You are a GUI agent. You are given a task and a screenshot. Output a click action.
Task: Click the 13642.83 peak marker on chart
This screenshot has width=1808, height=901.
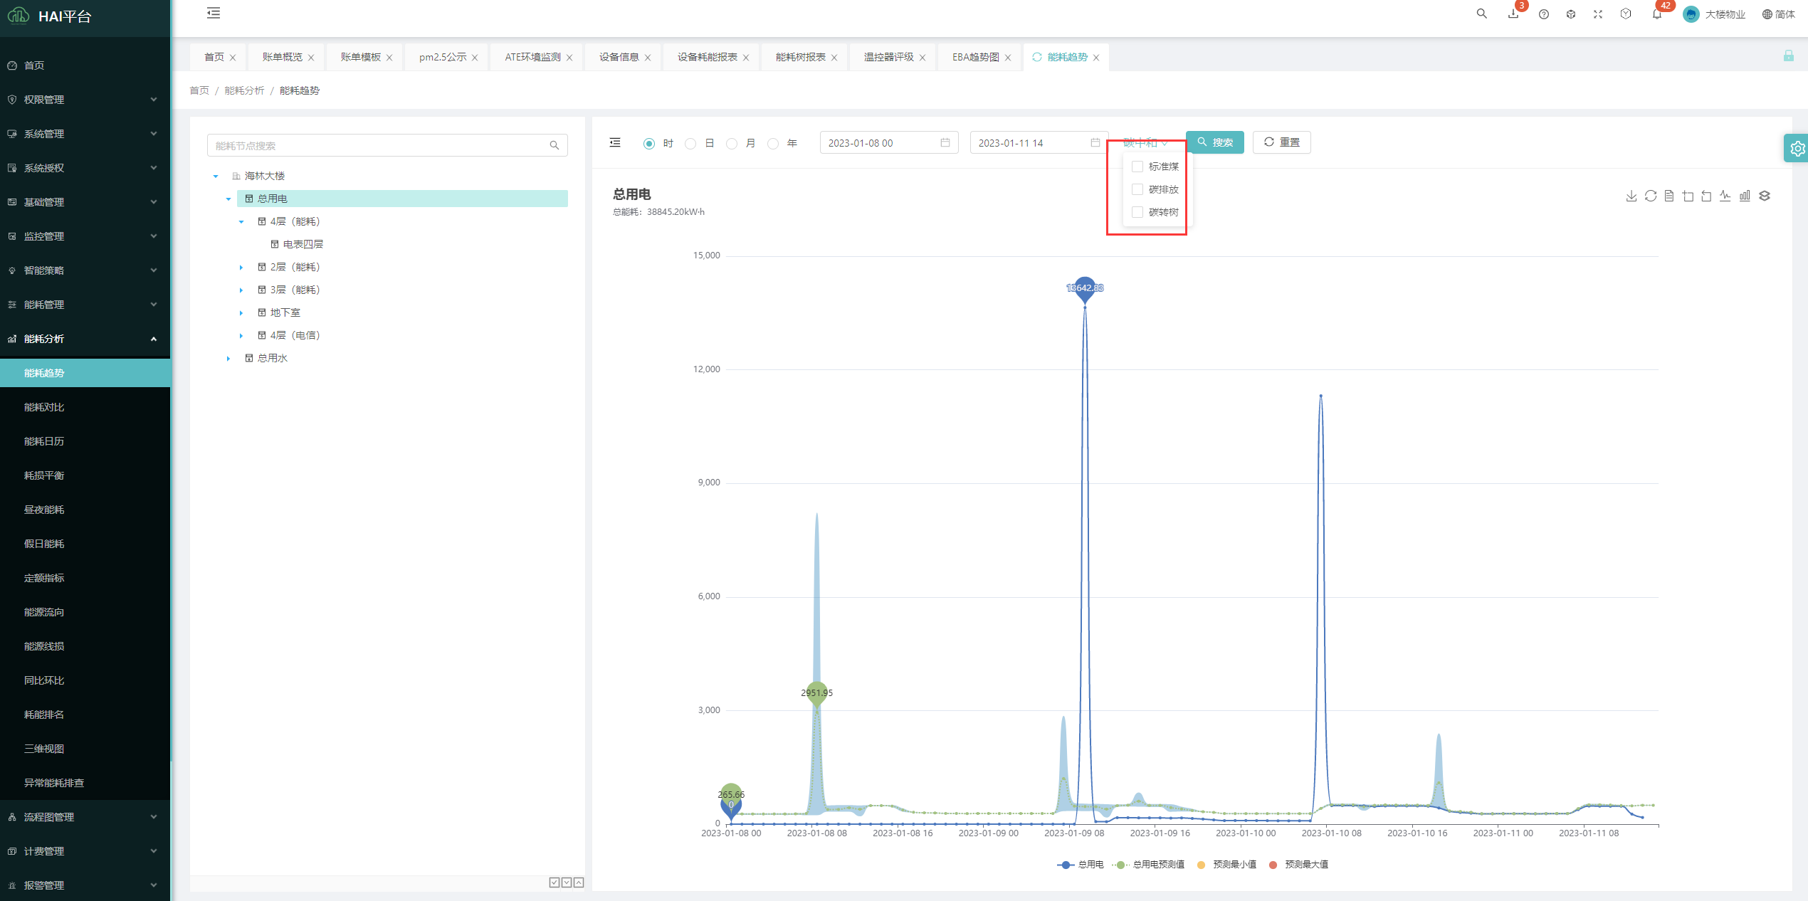1085,288
